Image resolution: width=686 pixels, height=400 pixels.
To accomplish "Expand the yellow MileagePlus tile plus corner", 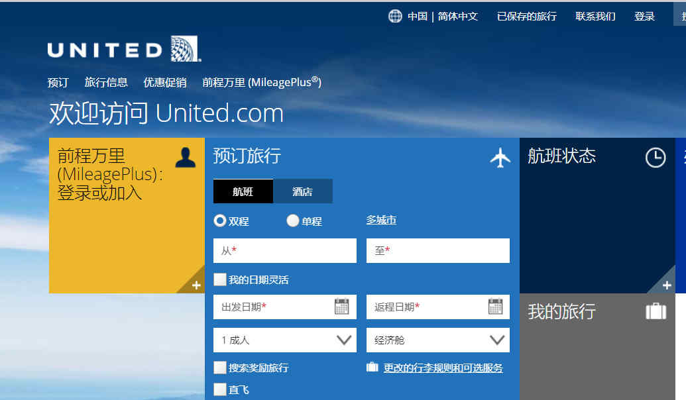I will pos(196,285).
